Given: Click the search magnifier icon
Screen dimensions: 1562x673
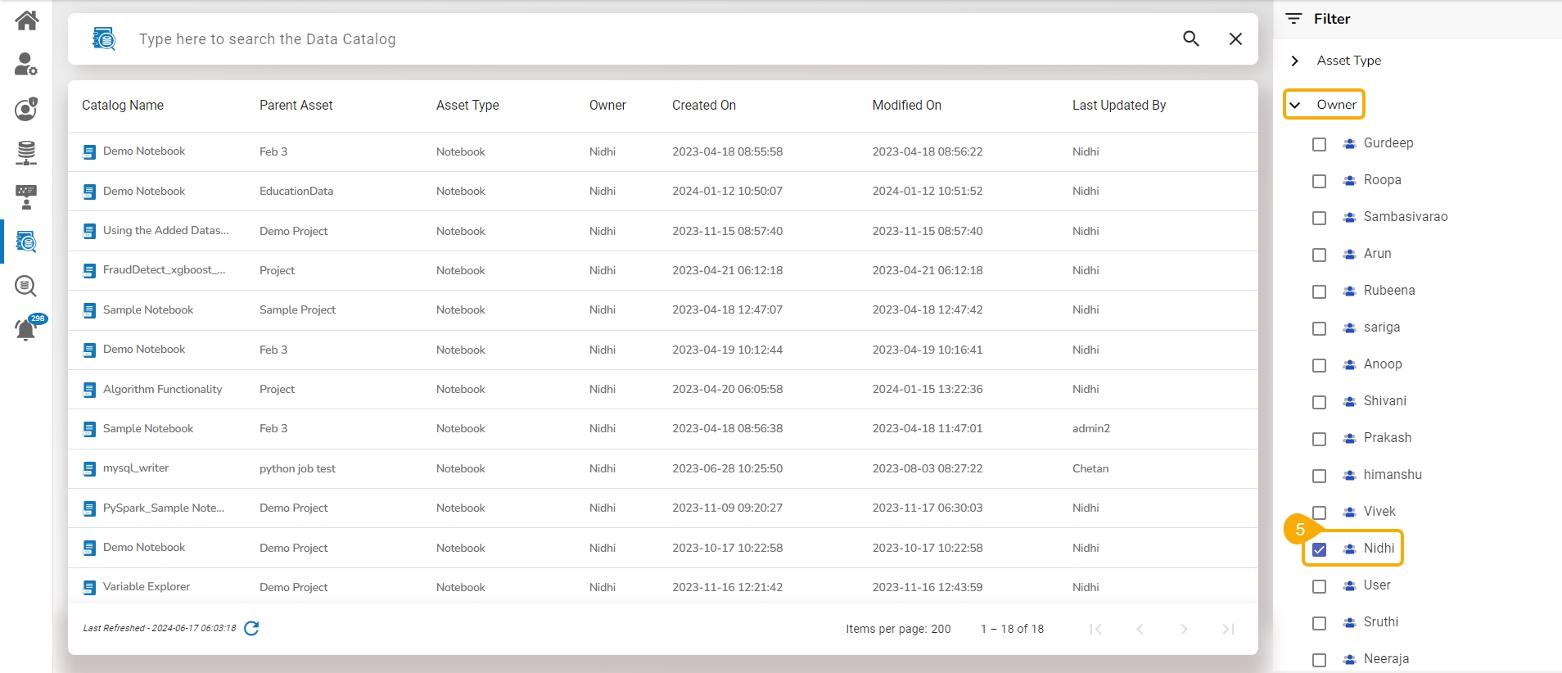Looking at the screenshot, I should coord(1191,38).
